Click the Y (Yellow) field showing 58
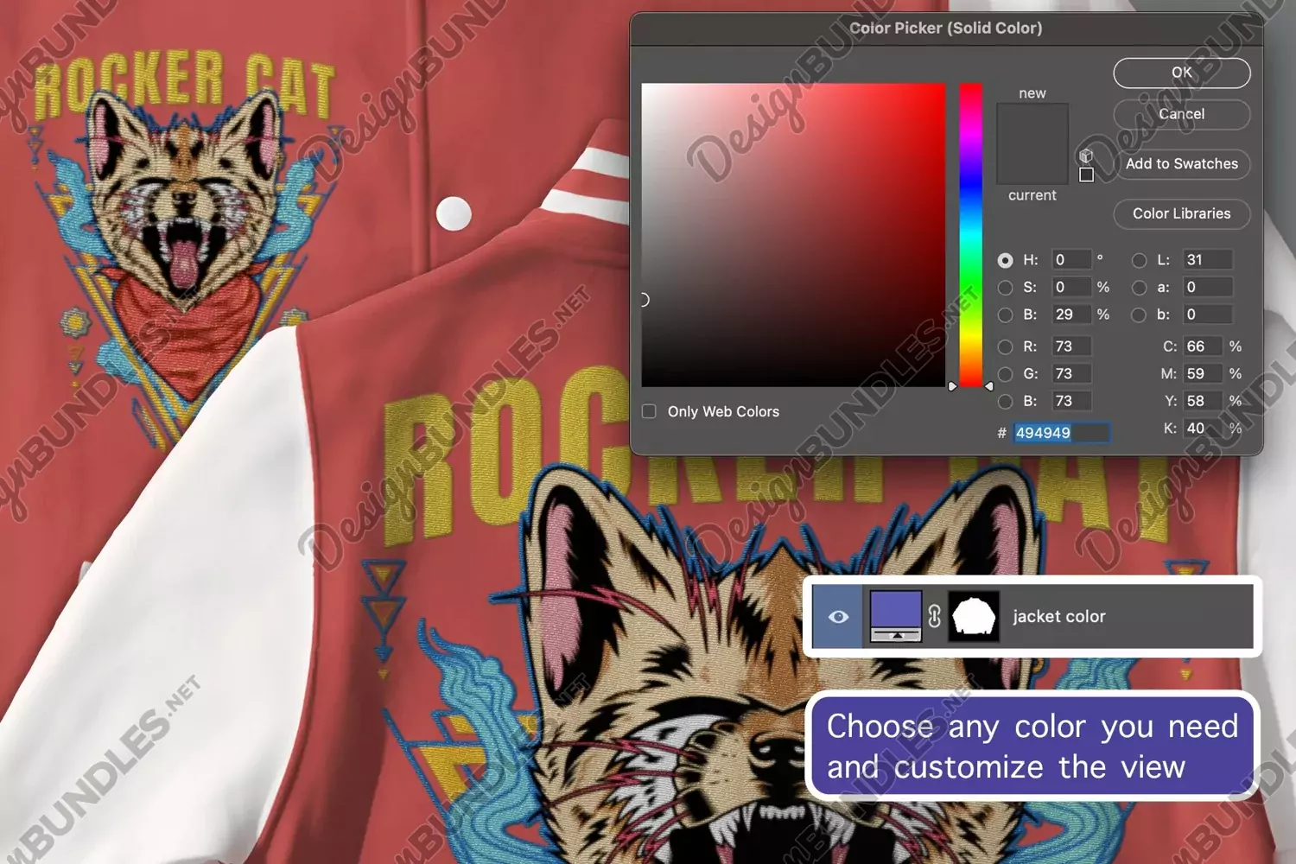Image resolution: width=1296 pixels, height=864 pixels. coord(1203,401)
